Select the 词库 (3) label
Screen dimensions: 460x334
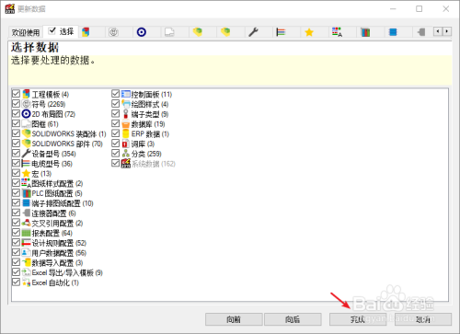point(143,144)
